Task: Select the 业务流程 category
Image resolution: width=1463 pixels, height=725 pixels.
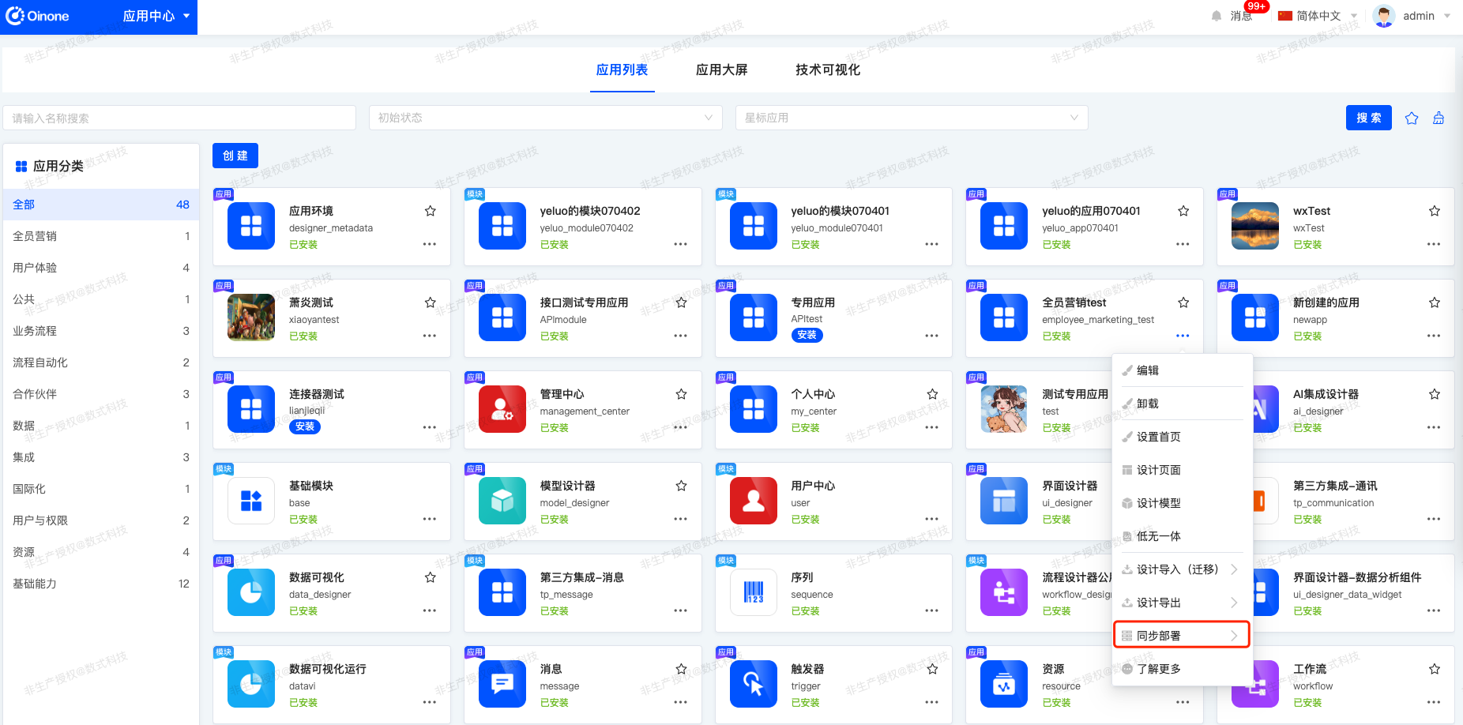Action: (101, 331)
